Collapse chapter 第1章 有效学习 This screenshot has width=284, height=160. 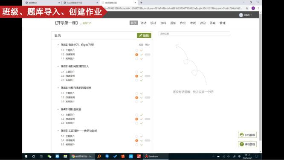pos(58,45)
